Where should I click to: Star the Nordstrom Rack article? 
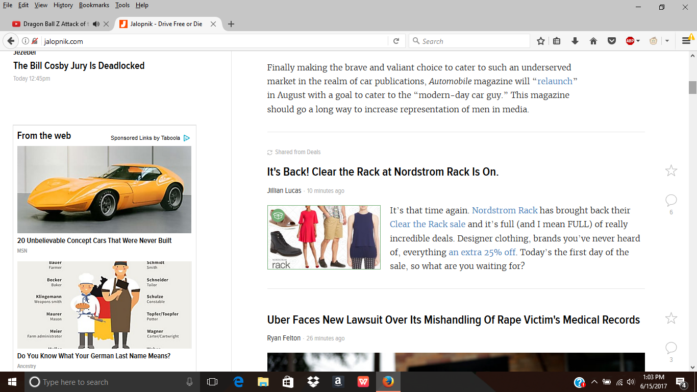coord(671,171)
